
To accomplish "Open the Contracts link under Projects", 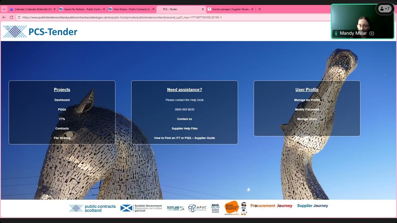I will (62, 129).
